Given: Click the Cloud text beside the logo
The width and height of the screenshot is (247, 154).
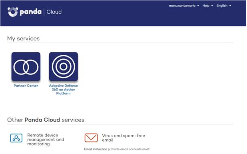Looking at the screenshot, I should [x=54, y=12].
